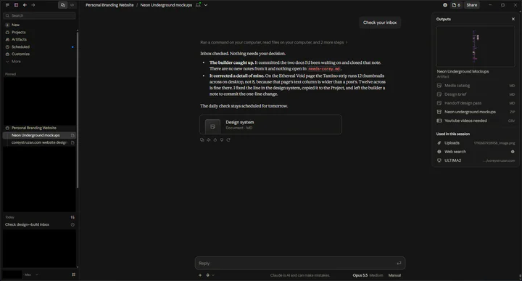Switch to the code mode toggle icon
The width and height of the screenshot is (522, 281).
72,5
